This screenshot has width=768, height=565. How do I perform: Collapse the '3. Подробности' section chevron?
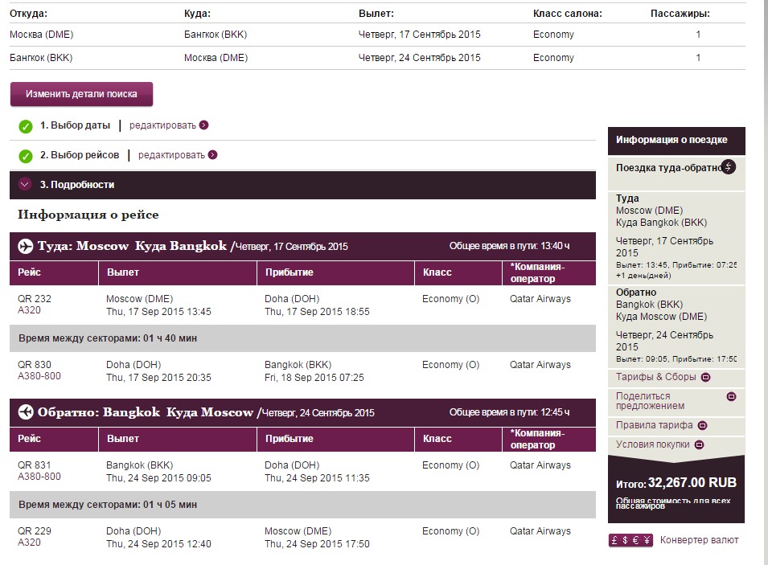(x=25, y=185)
